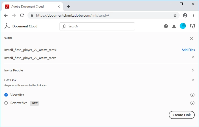This screenshot has width=199, height=127.
Task: Close the browser window
Action: (193, 4)
